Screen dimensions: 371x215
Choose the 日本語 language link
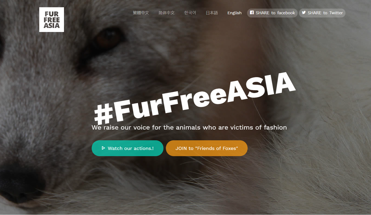coord(212,13)
